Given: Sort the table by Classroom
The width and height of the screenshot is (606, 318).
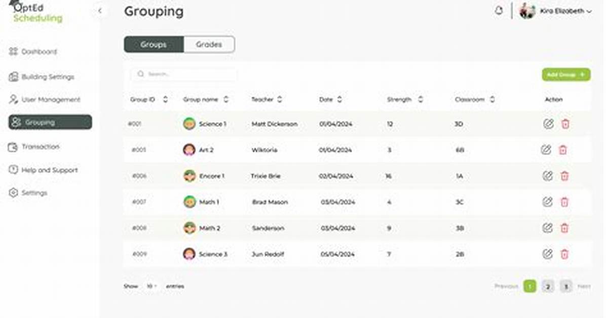Looking at the screenshot, I should 492,99.
